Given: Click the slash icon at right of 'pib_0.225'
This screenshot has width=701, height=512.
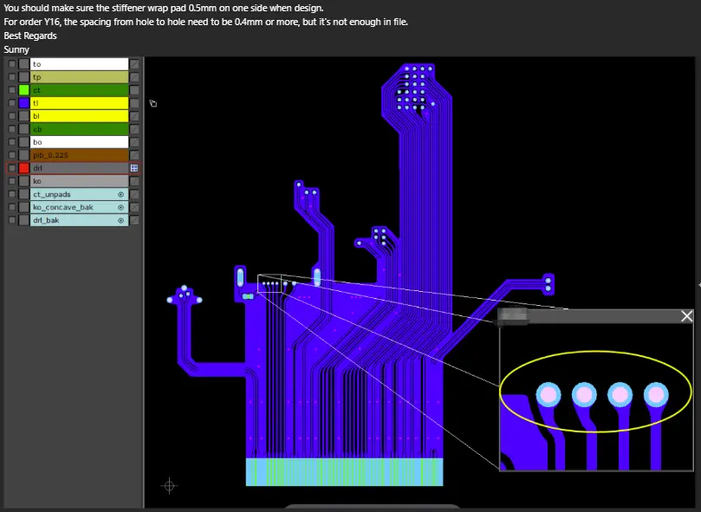Looking at the screenshot, I should coord(134,155).
